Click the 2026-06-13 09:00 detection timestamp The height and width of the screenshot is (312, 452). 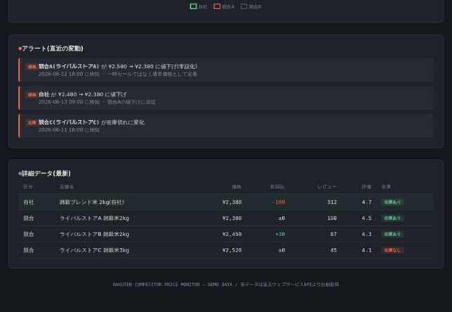coord(61,102)
